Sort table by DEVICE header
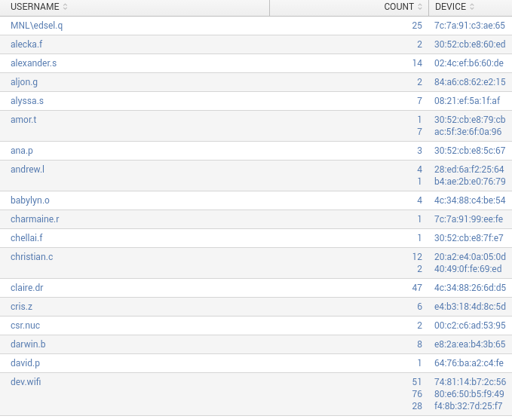Screen dimensions: 512x419 point(450,7)
